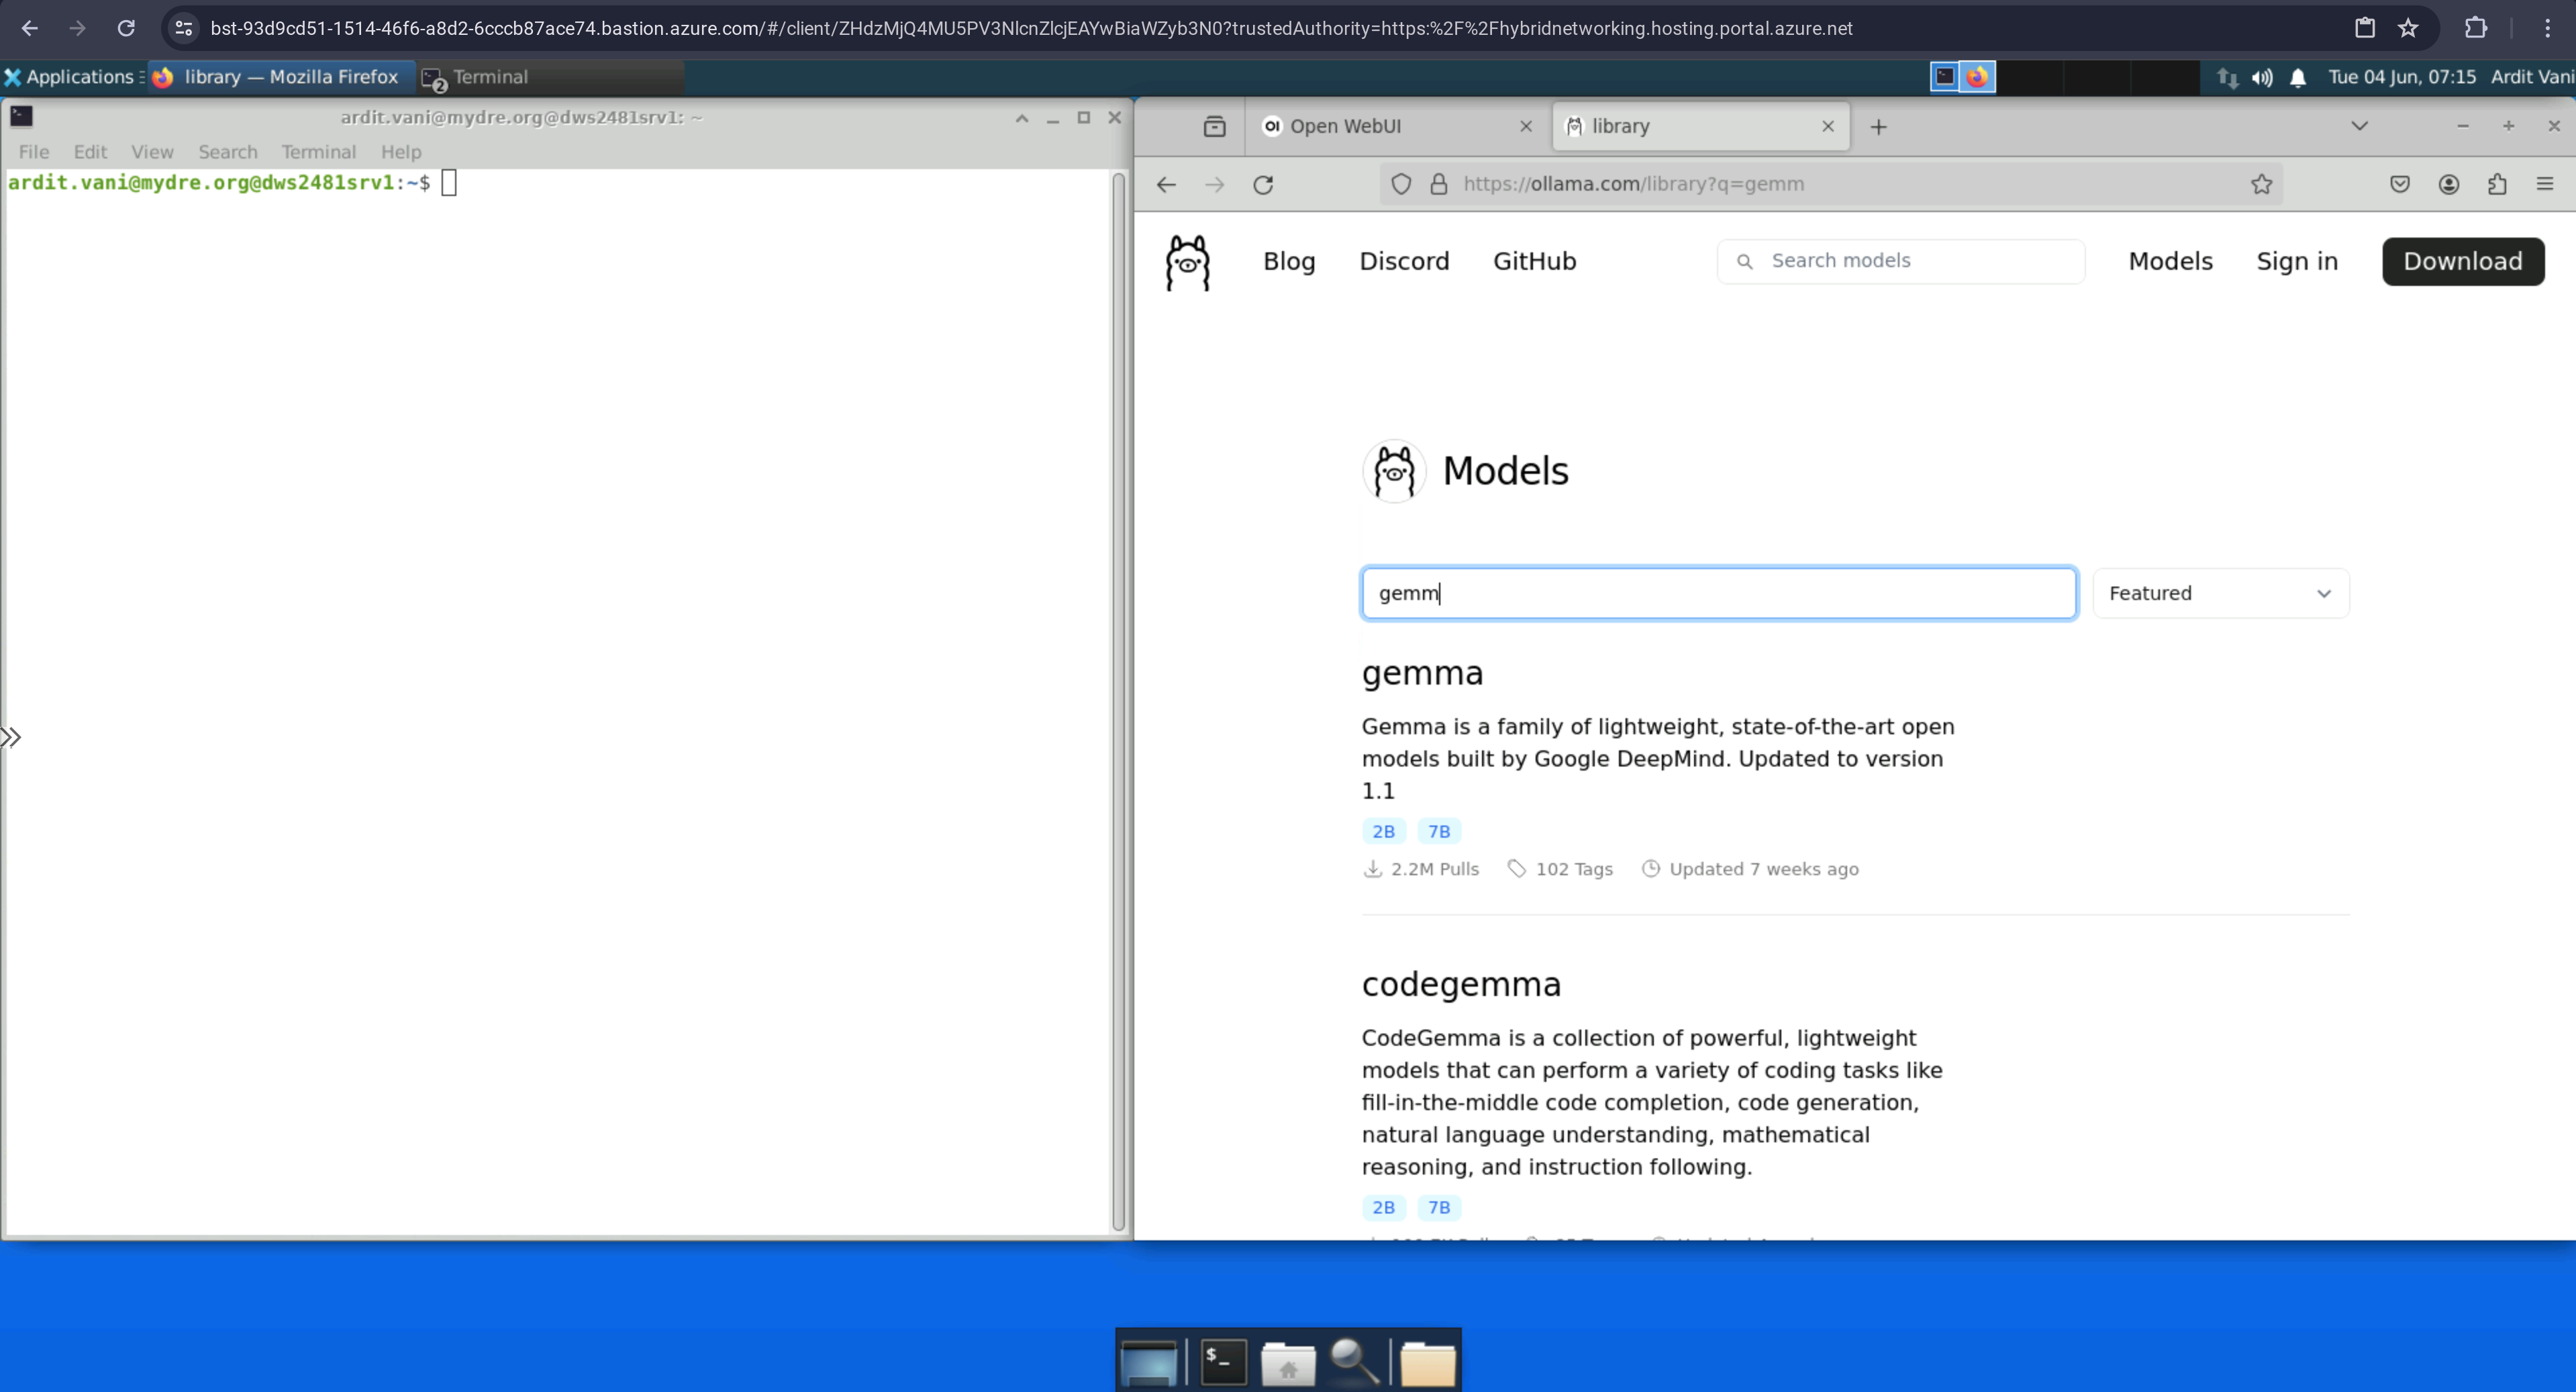This screenshot has width=2576, height=1392.
Task: Bookmark the bastion page with Chrome star
Action: coord(2408,28)
